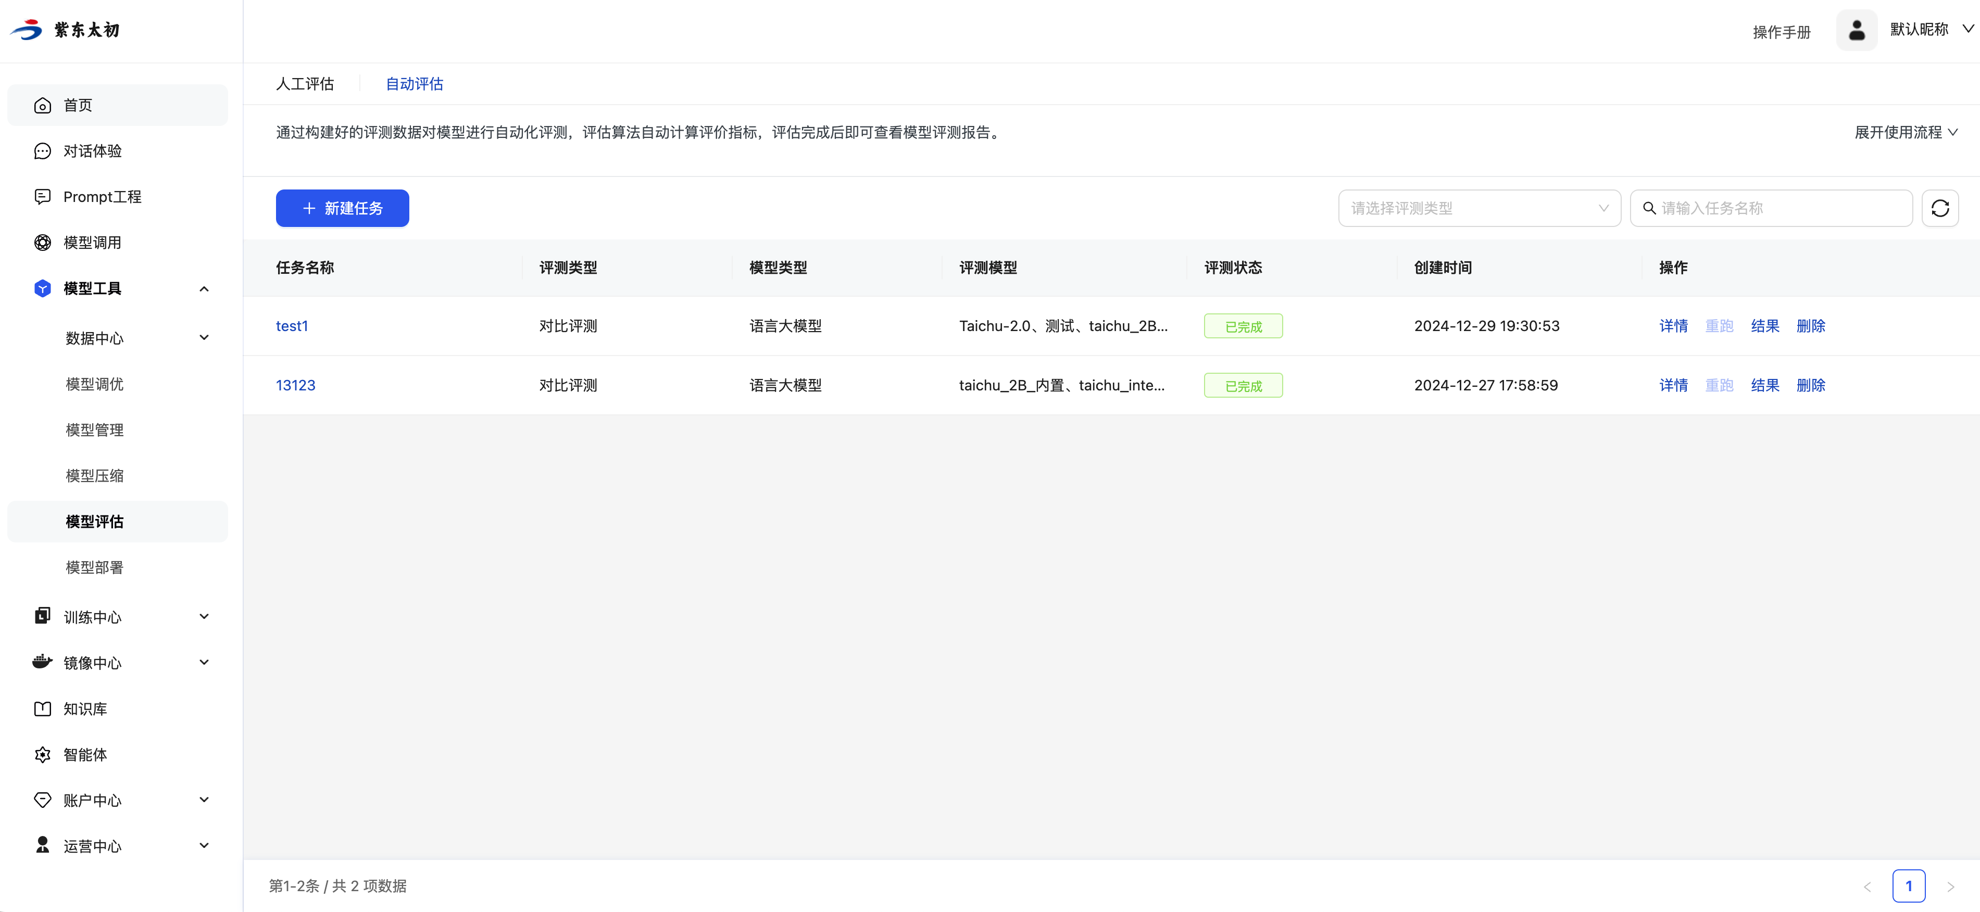
Task: Open the 请选择评测类型 dropdown
Action: coord(1479,208)
